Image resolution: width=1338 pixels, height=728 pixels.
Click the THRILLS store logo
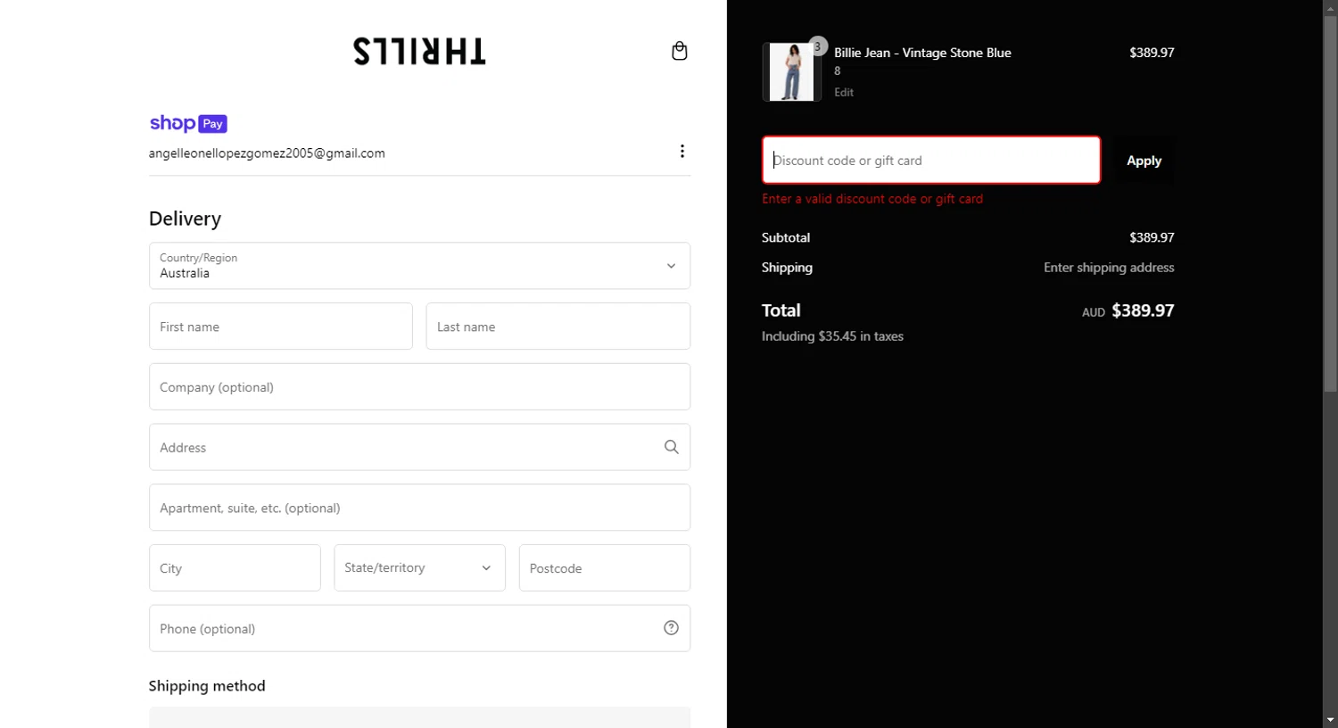click(x=419, y=51)
